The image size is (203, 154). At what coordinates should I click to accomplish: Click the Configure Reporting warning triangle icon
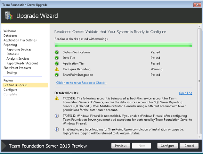pyautogui.click(x=57, y=69)
